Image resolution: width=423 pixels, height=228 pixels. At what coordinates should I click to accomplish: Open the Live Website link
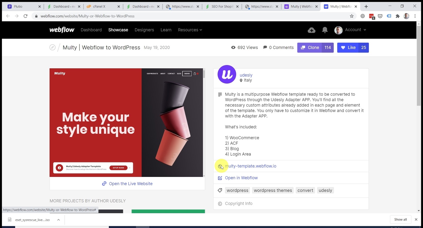point(131,184)
